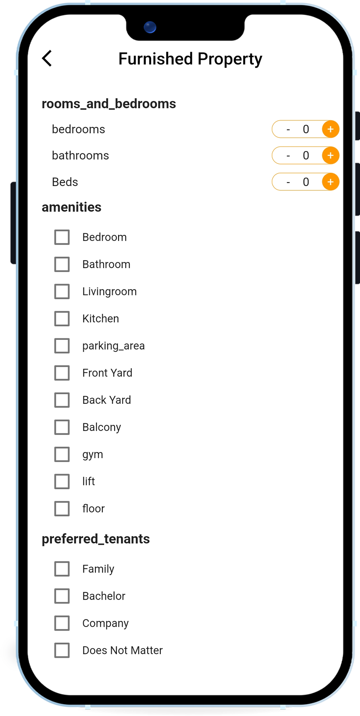Choose Bachelor as preferred tenant
This screenshot has height=716, width=360.
62,596
